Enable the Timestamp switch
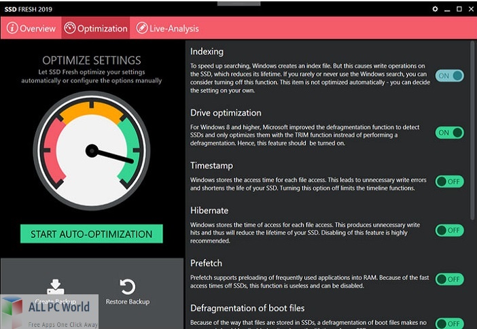The image size is (477, 329). (449, 181)
